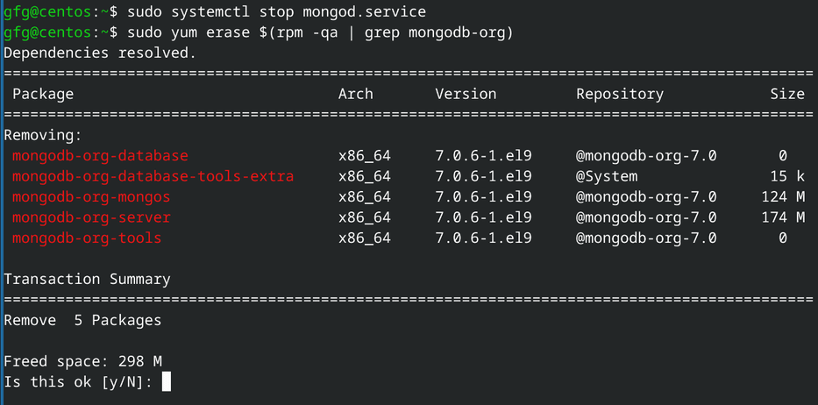Click the mongodb-org-database package name
This screenshot has width=818, height=405.
pyautogui.click(x=100, y=156)
